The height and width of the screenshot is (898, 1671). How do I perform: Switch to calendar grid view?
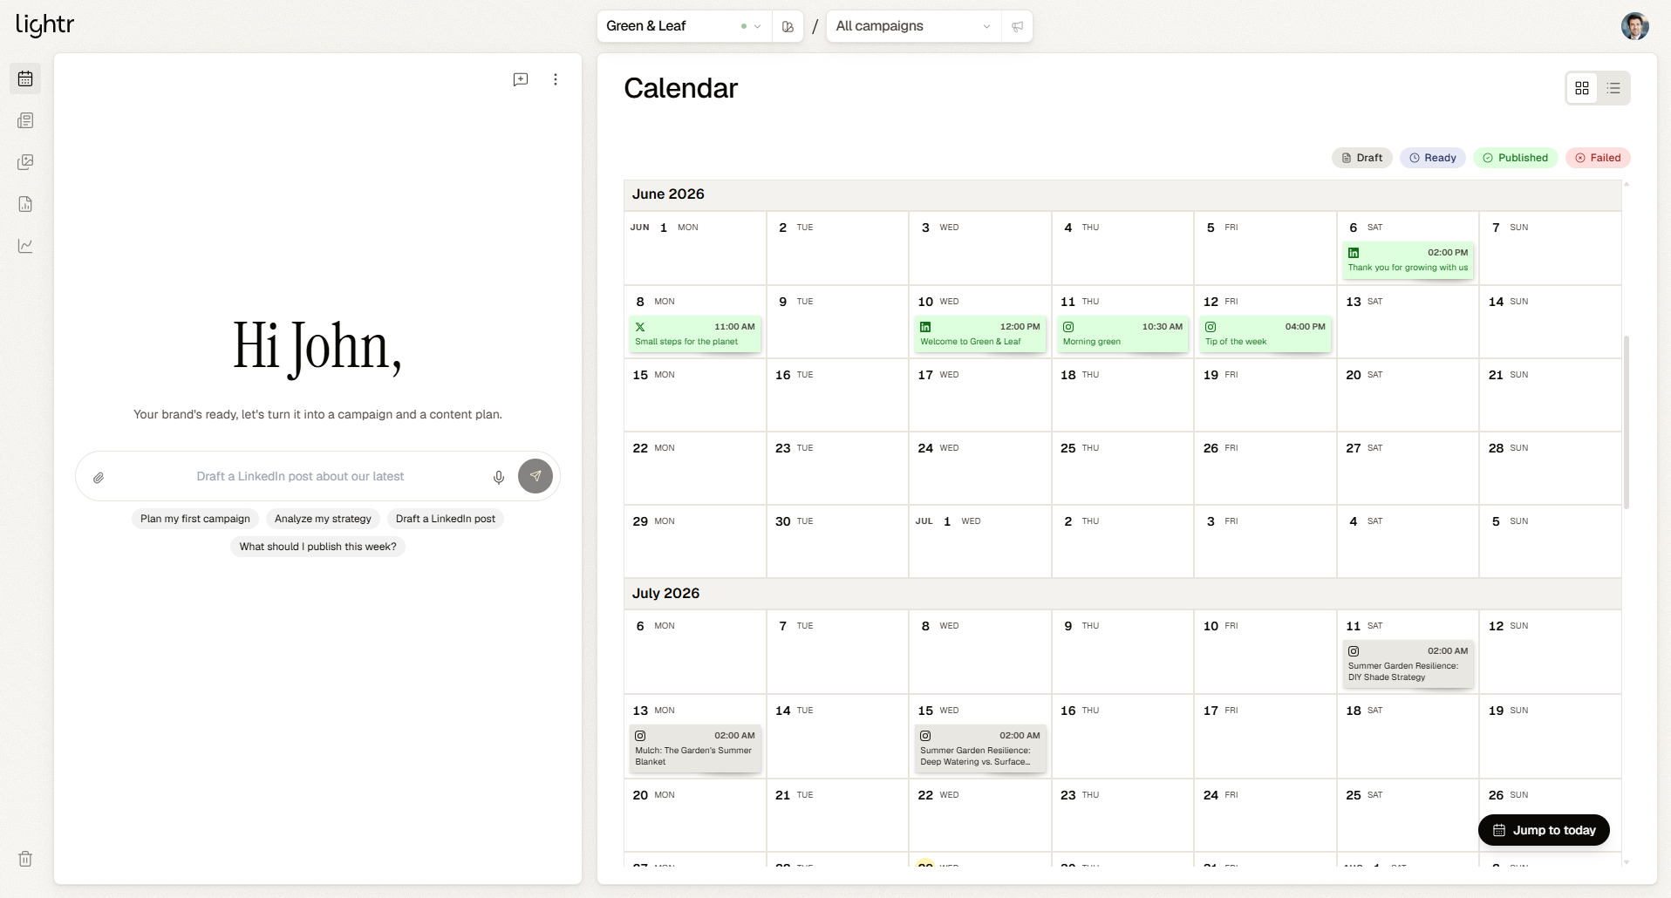pos(1582,88)
